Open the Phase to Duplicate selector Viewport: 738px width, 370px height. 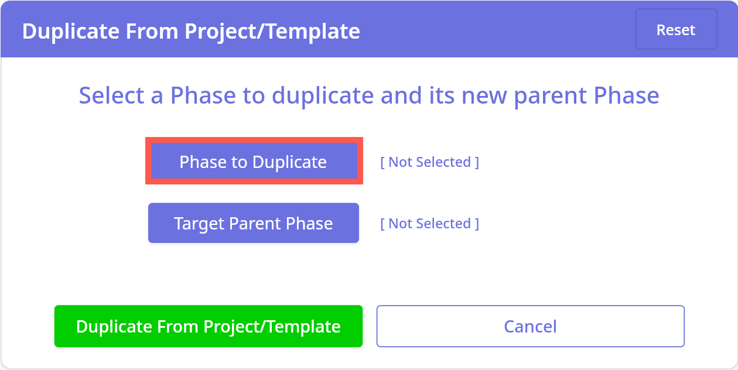(254, 162)
